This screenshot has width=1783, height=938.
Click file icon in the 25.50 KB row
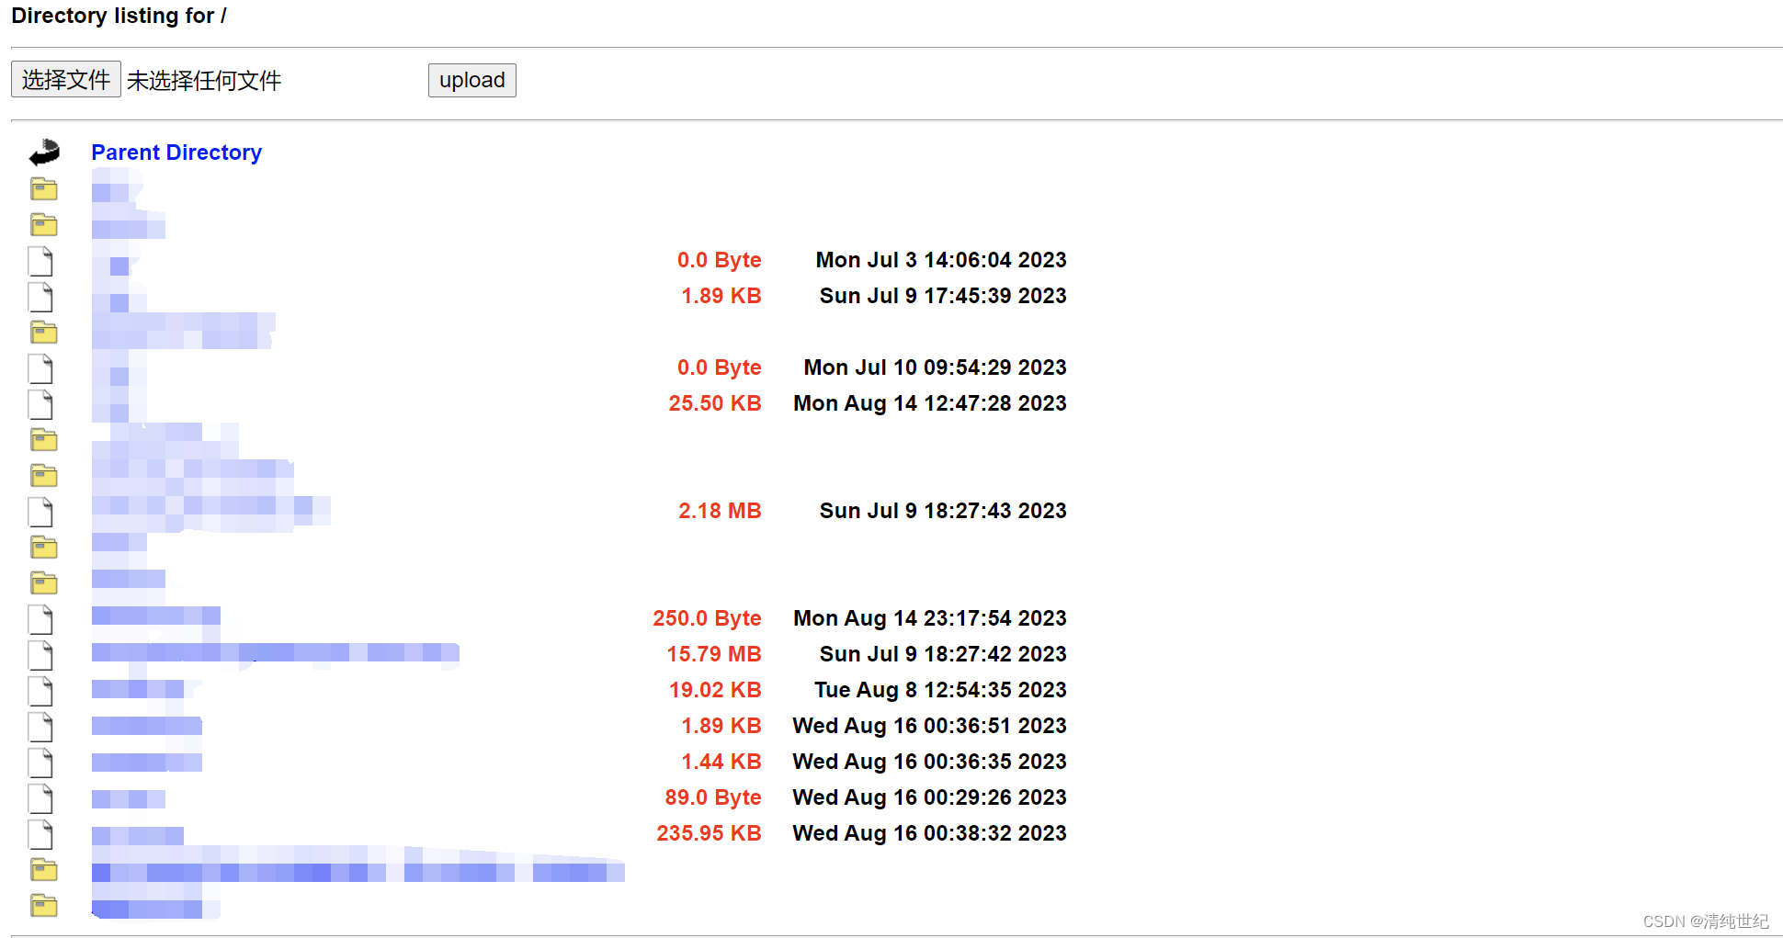[x=41, y=404]
